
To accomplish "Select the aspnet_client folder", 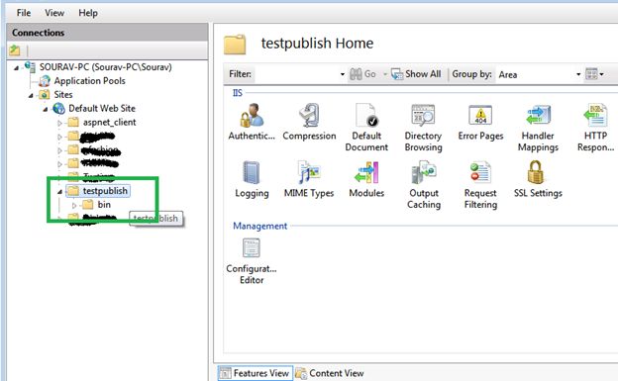I will pyautogui.click(x=109, y=122).
